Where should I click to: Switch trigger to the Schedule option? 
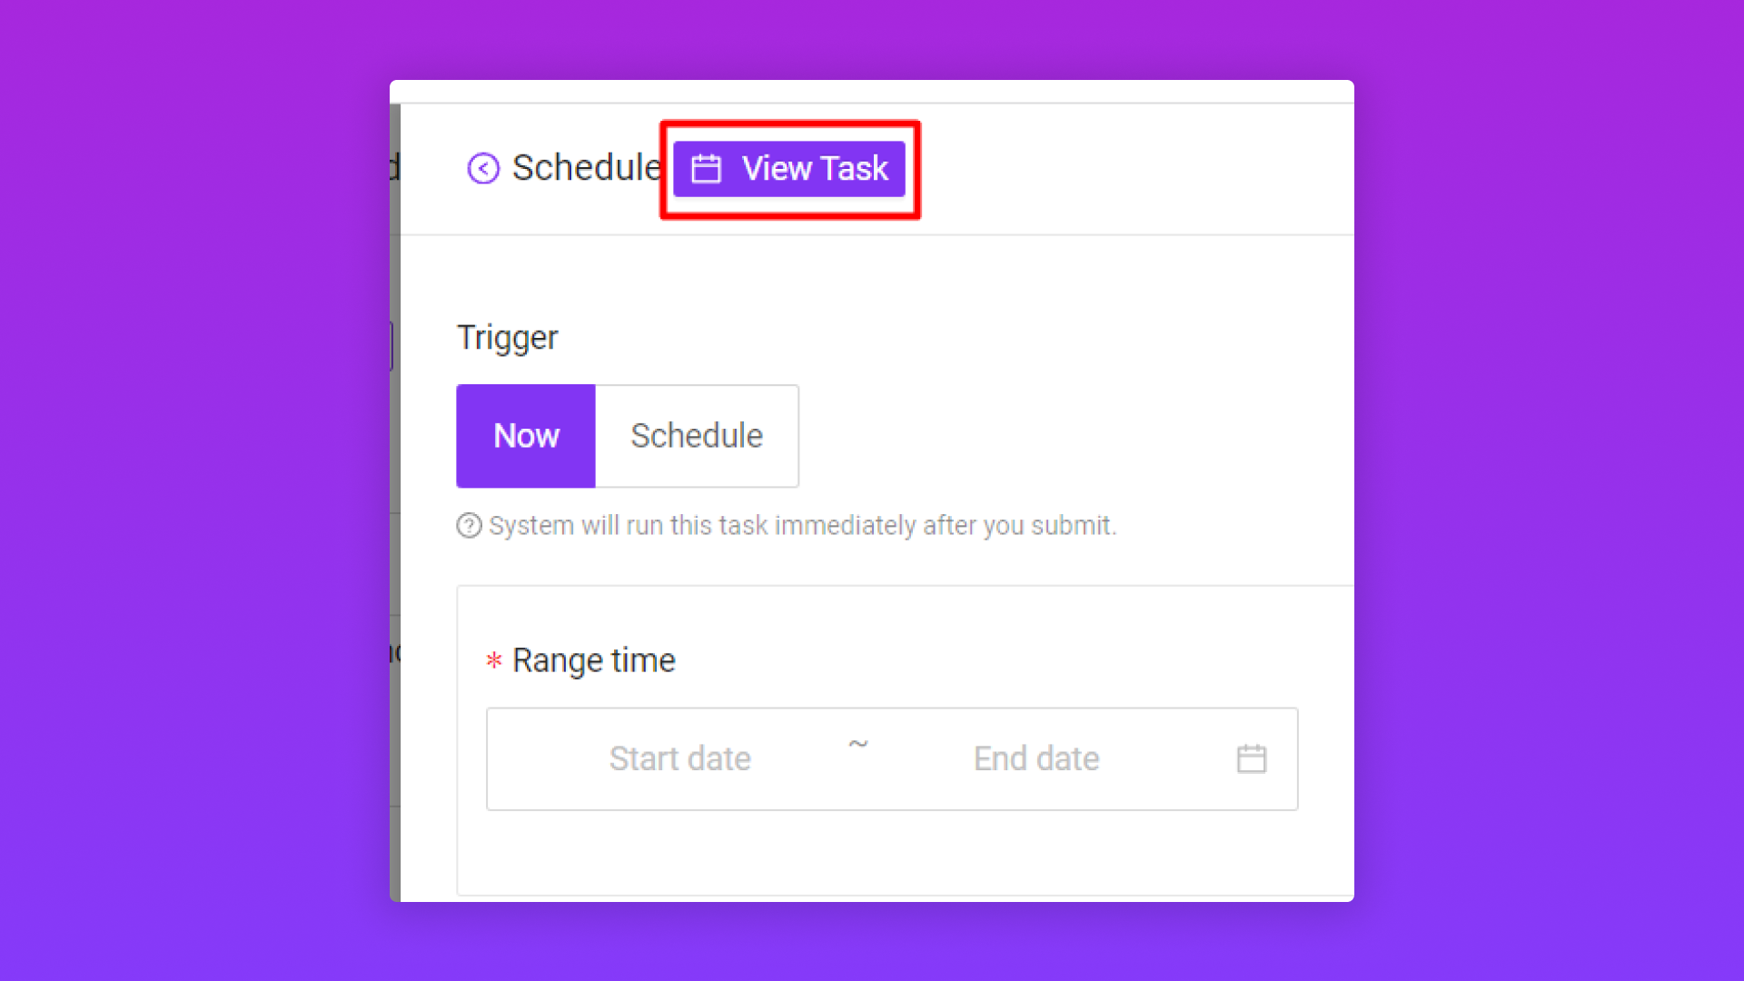(x=697, y=436)
